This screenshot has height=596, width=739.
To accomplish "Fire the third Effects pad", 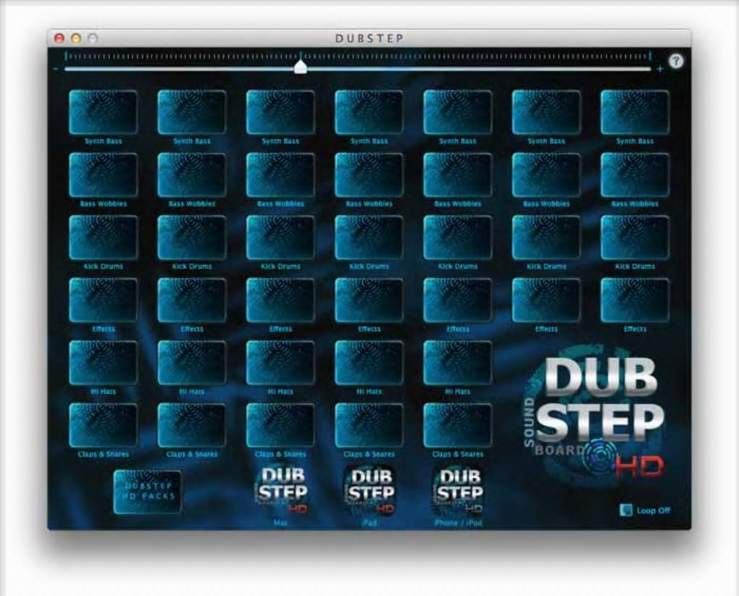I will coord(280,300).
